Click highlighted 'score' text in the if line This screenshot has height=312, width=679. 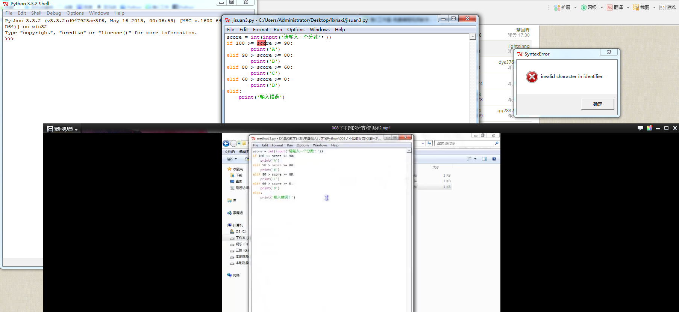262,43
